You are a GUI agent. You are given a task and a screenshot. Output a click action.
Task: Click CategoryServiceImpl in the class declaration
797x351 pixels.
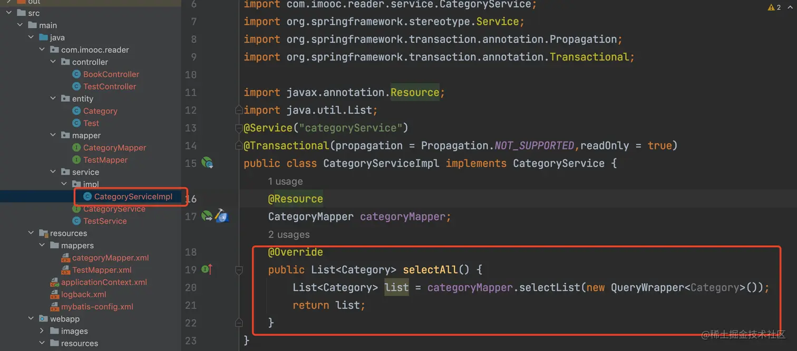(x=381, y=163)
